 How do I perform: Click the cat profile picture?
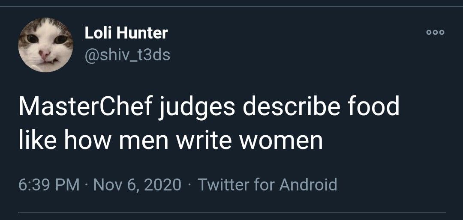(45, 45)
